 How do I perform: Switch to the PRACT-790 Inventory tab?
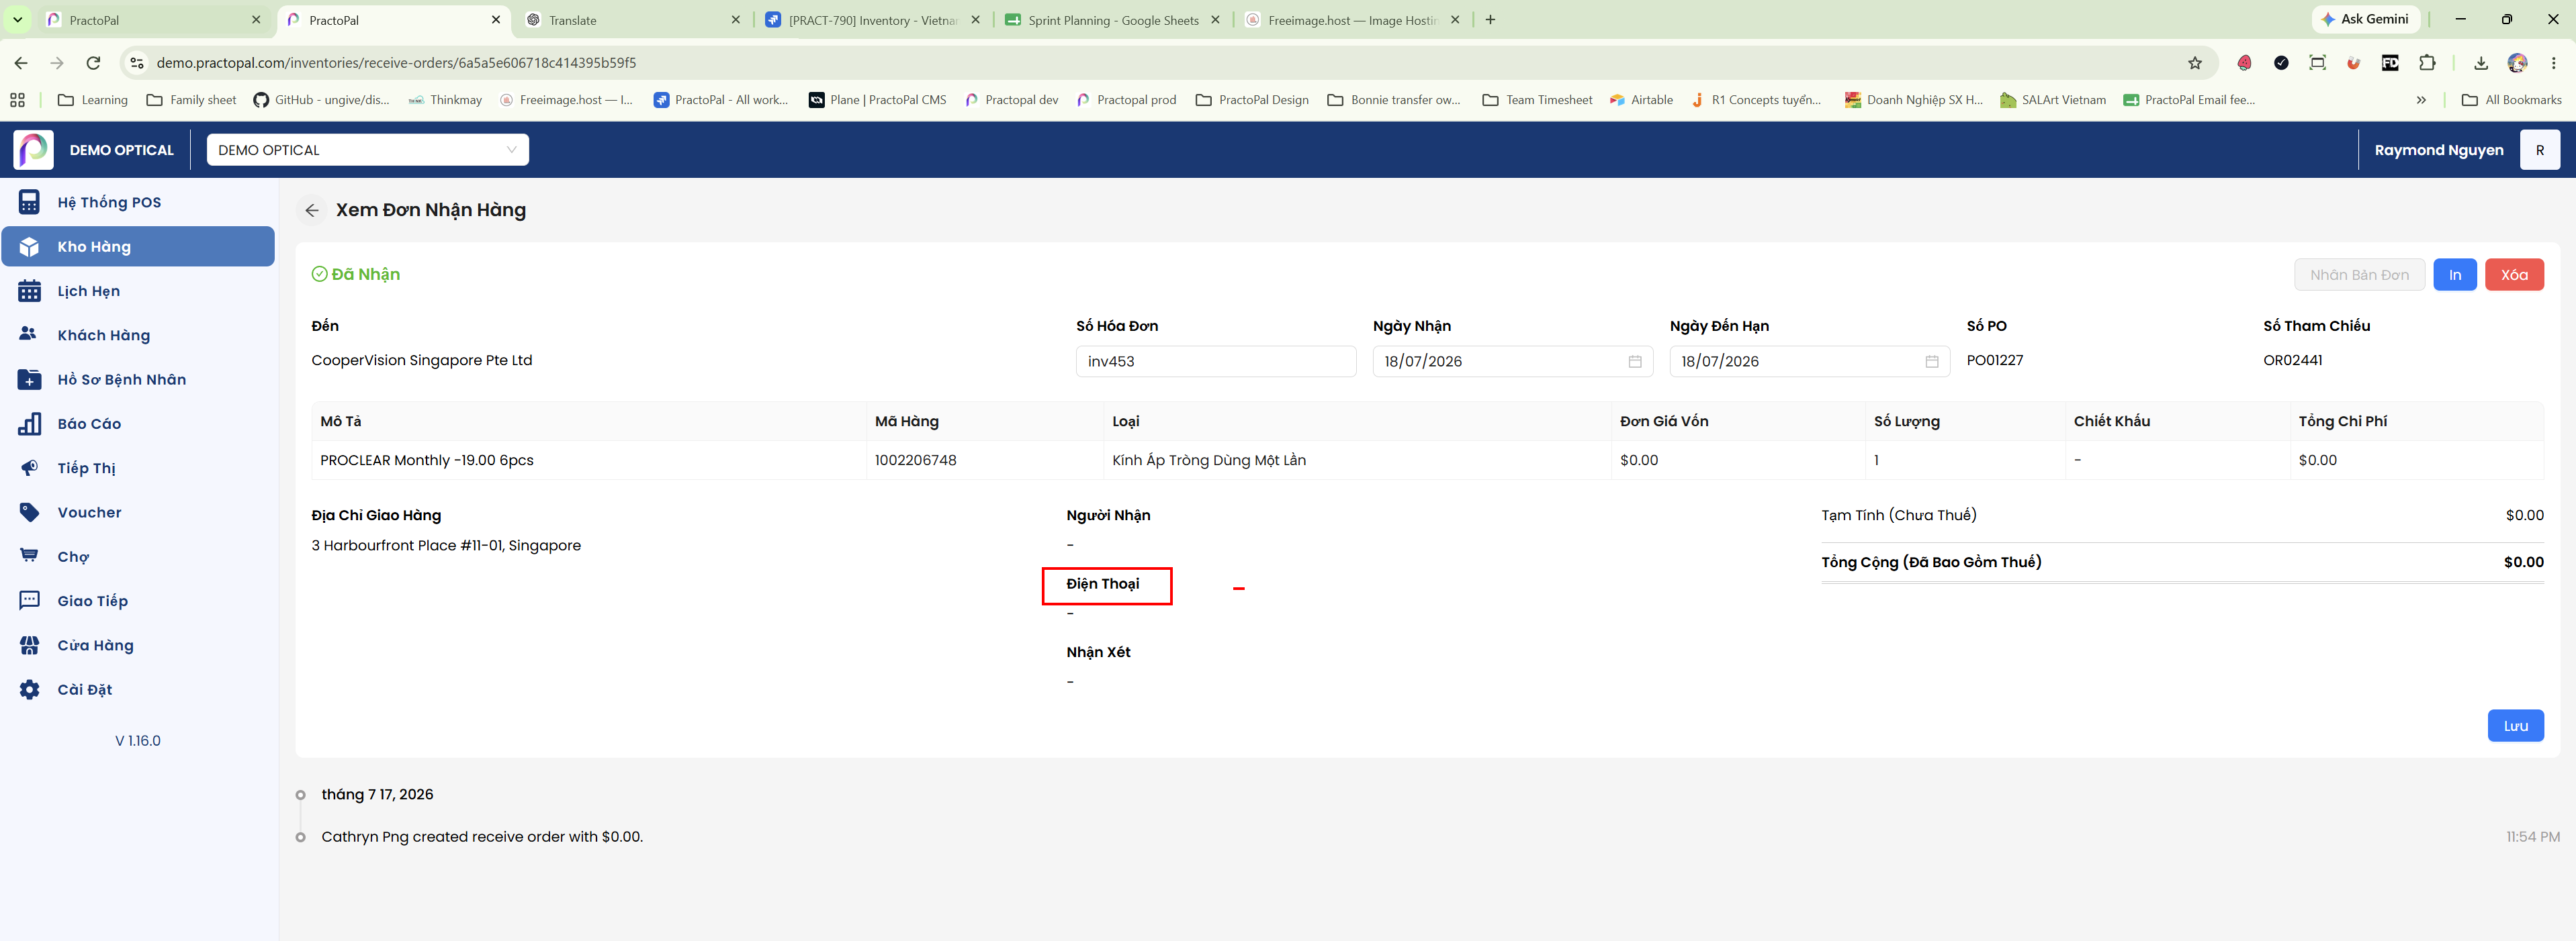point(872,20)
